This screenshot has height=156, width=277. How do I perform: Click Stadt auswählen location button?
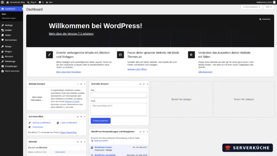(x=100, y=141)
